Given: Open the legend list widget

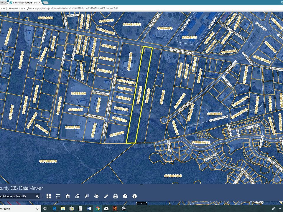Looking at the screenshot, I should 58,196.
